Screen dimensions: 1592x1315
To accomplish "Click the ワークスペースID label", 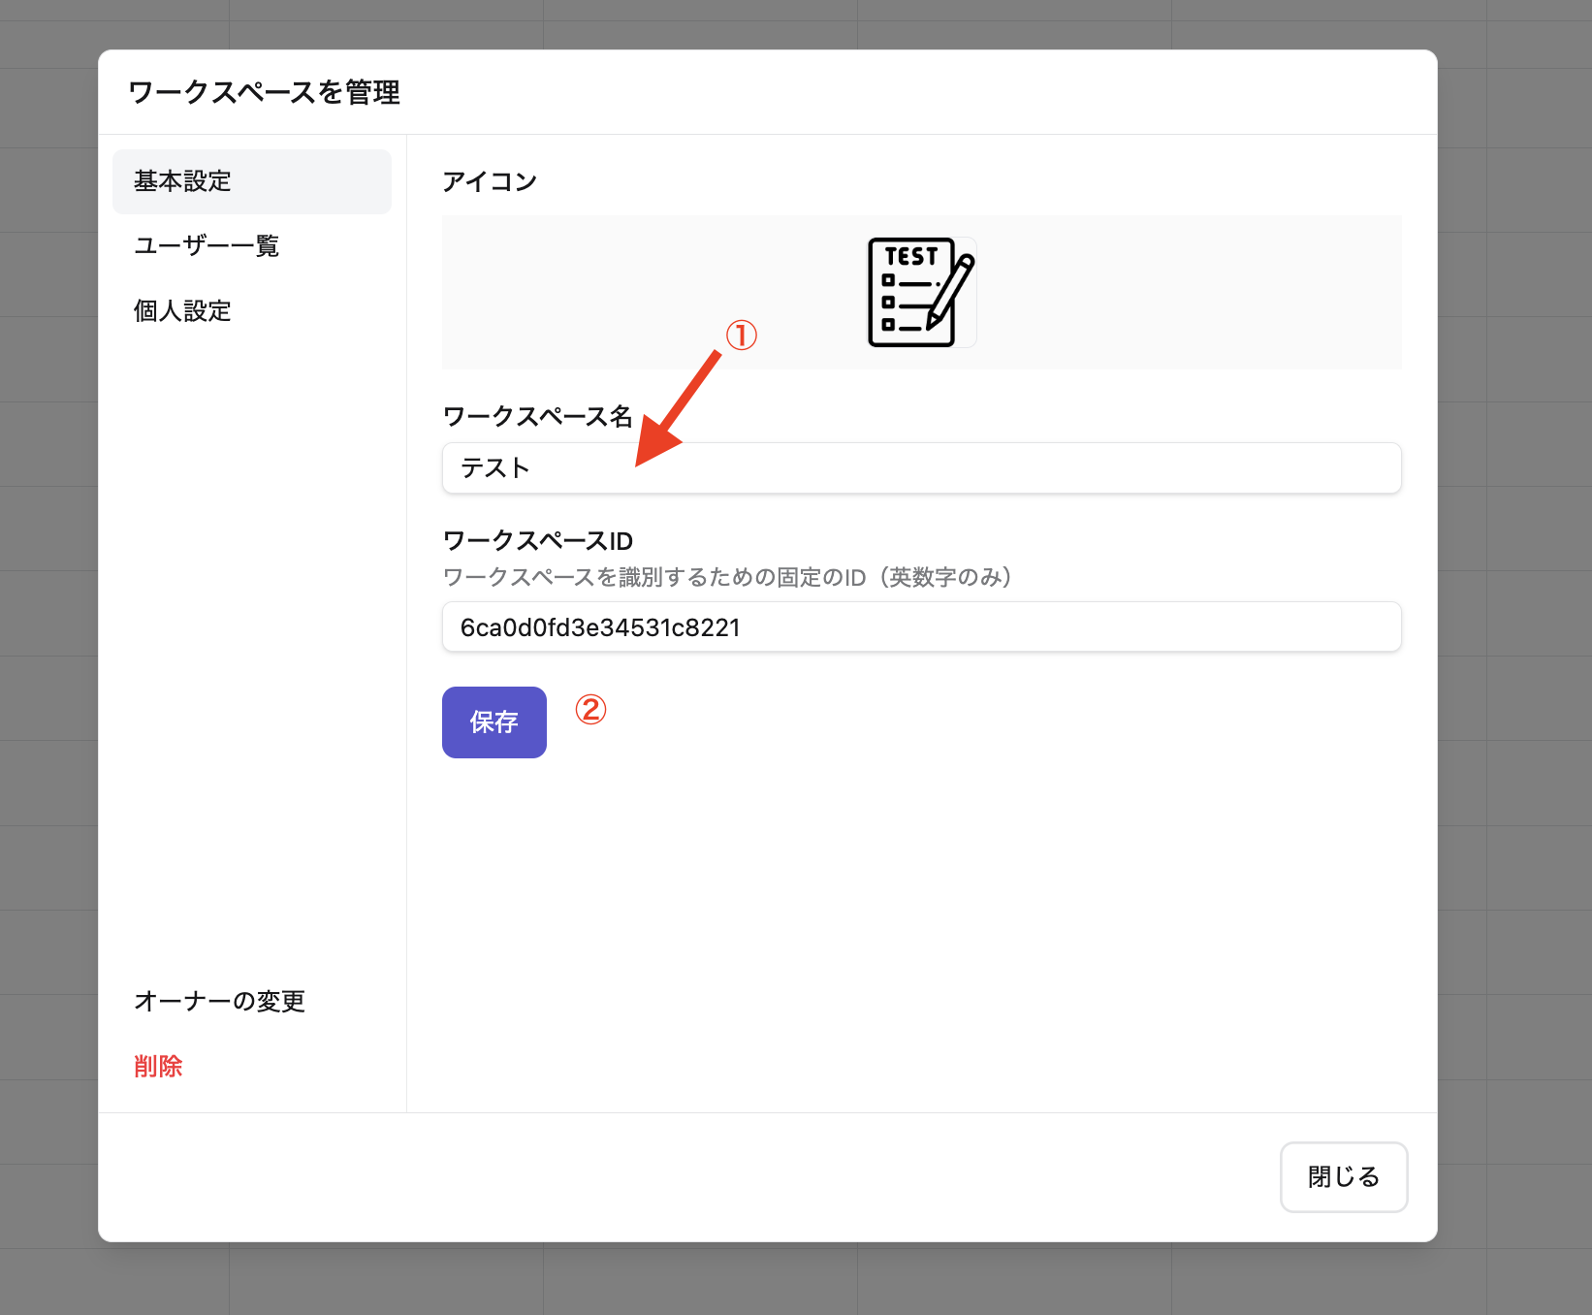I will pyautogui.click(x=538, y=540).
